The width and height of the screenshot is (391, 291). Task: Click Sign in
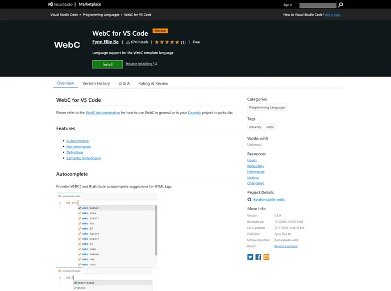[x=288, y=5]
